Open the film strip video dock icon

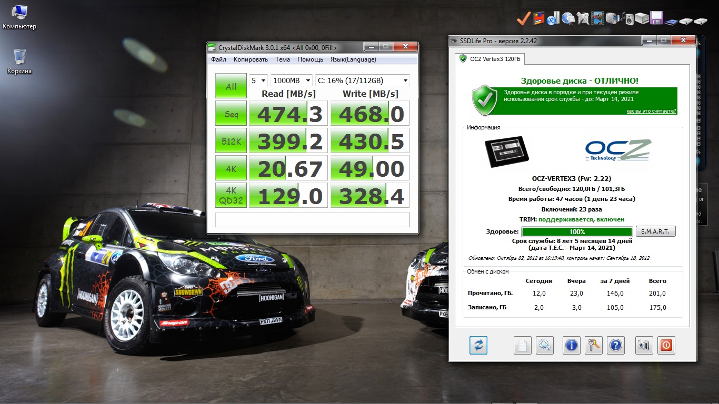tap(597, 19)
